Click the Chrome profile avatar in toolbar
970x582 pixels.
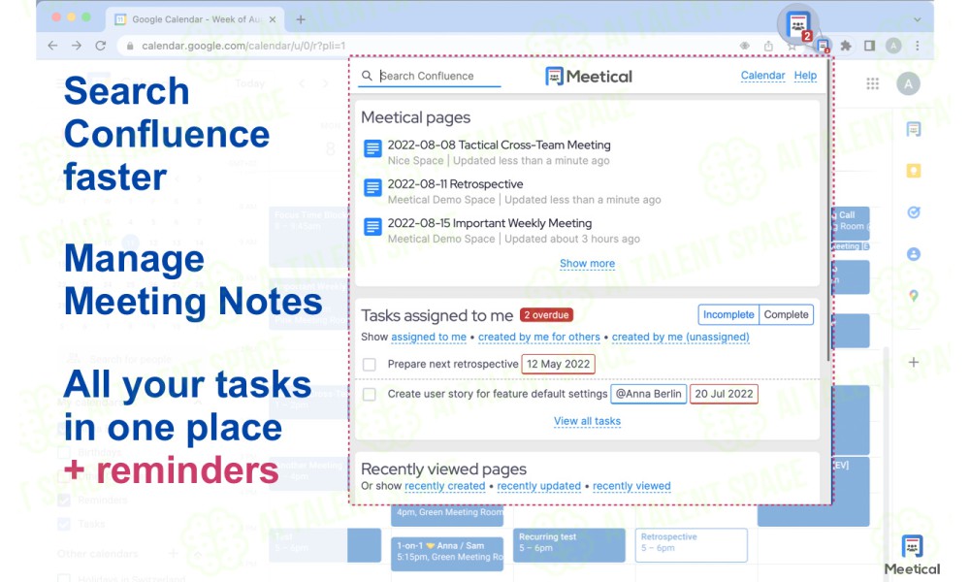coord(893,46)
